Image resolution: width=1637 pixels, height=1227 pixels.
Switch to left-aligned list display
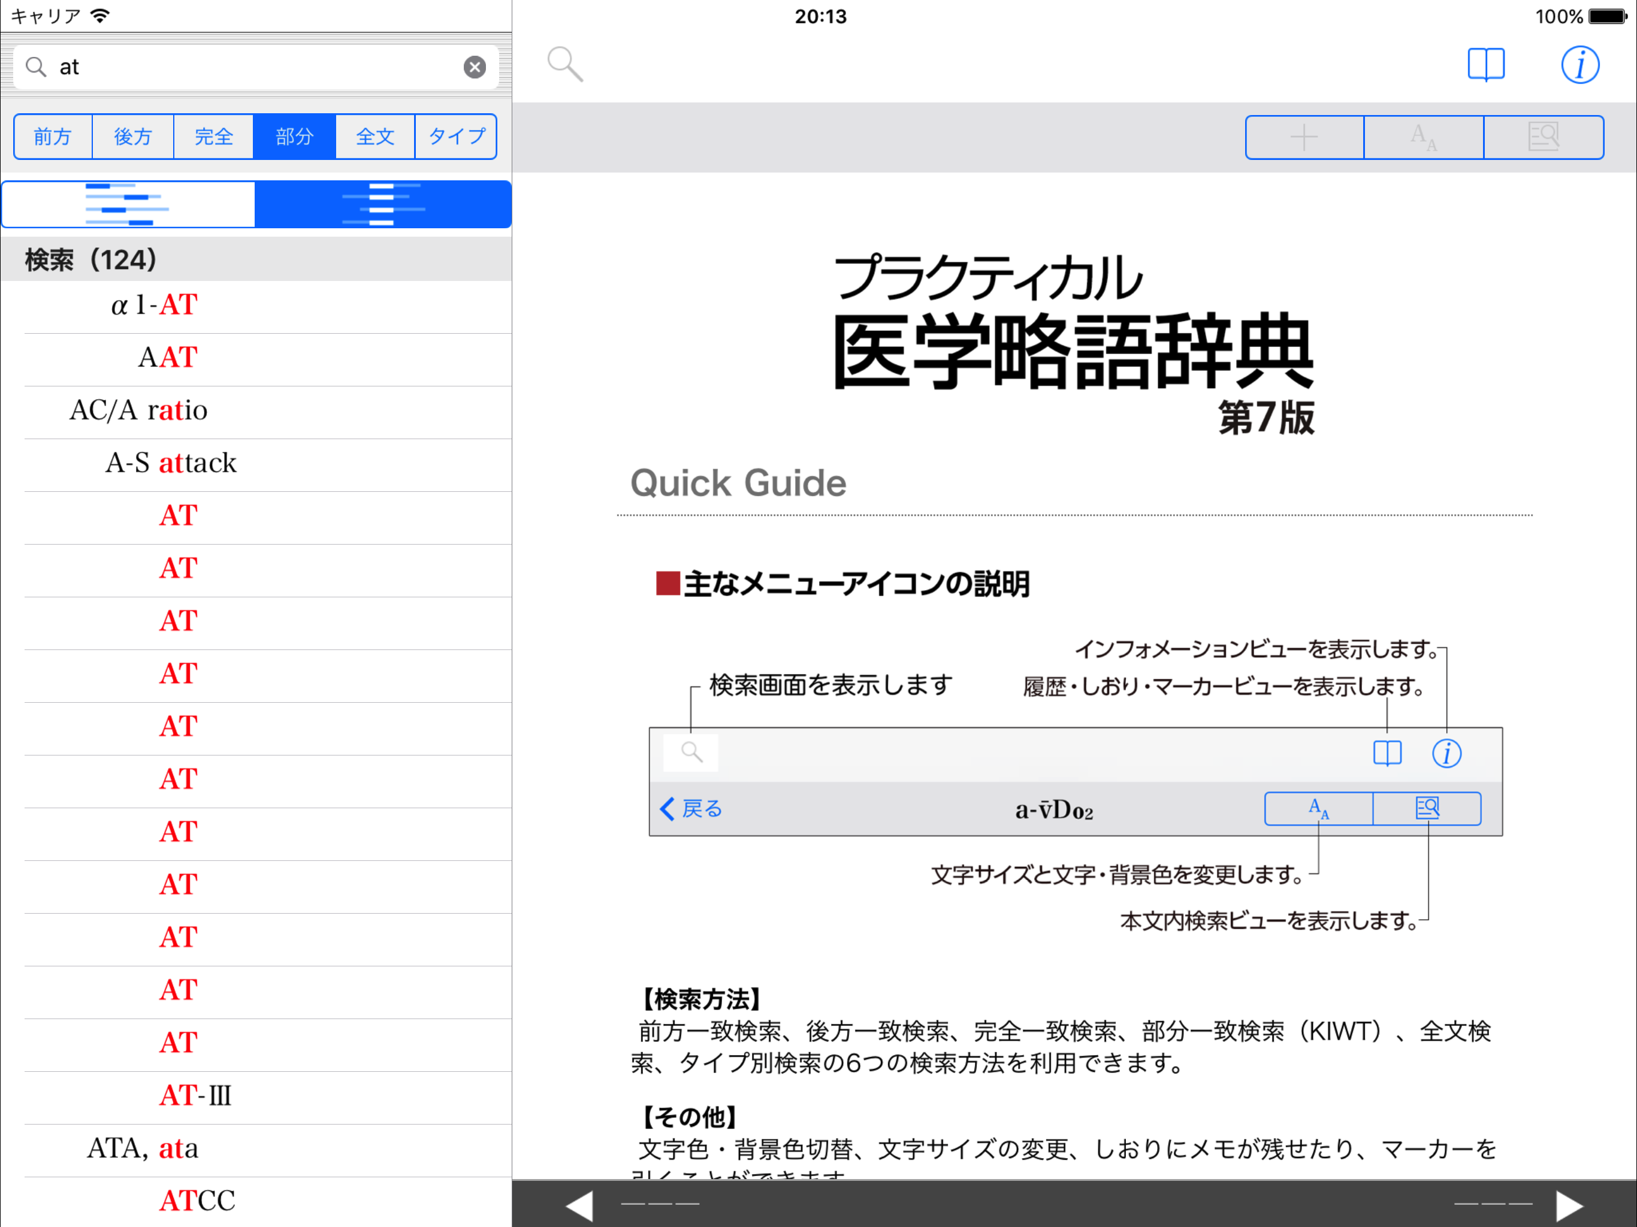[x=129, y=204]
